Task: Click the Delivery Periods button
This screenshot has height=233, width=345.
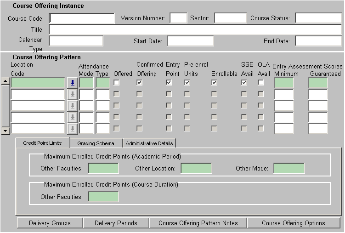Action: [116, 223]
